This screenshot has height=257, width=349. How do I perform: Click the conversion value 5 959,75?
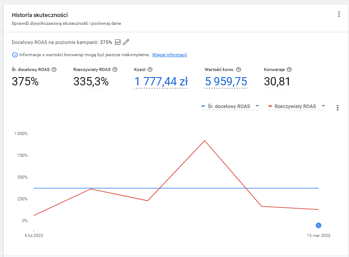(x=226, y=81)
